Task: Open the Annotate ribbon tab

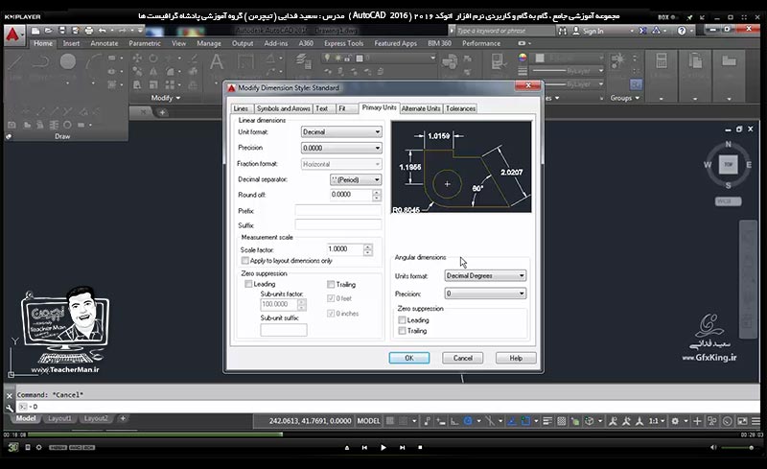Action: click(x=105, y=43)
